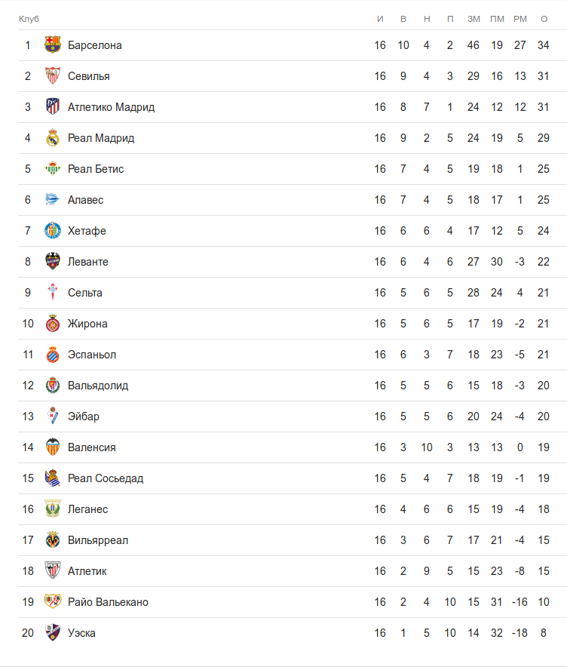Click the Валенсия bat crest icon
The height and width of the screenshot is (667, 567).
coord(52,447)
